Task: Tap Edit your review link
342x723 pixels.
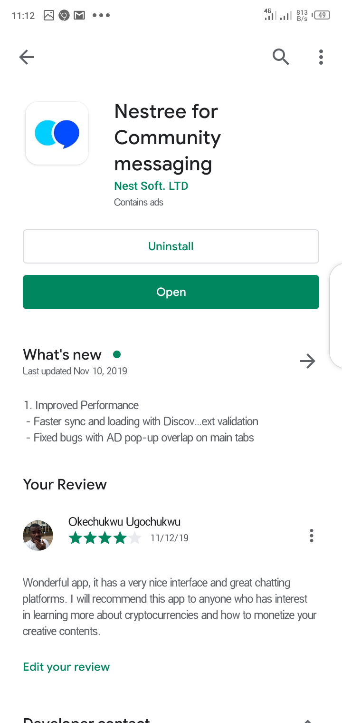Action: tap(66, 667)
